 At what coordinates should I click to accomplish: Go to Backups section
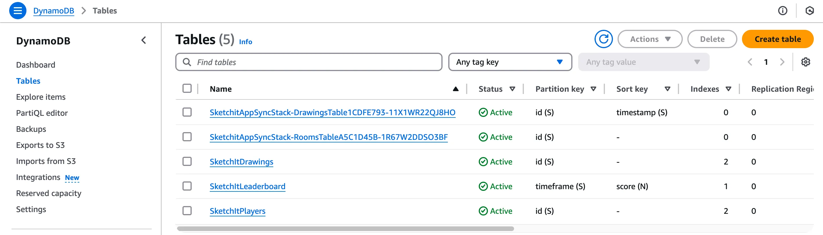tap(31, 129)
